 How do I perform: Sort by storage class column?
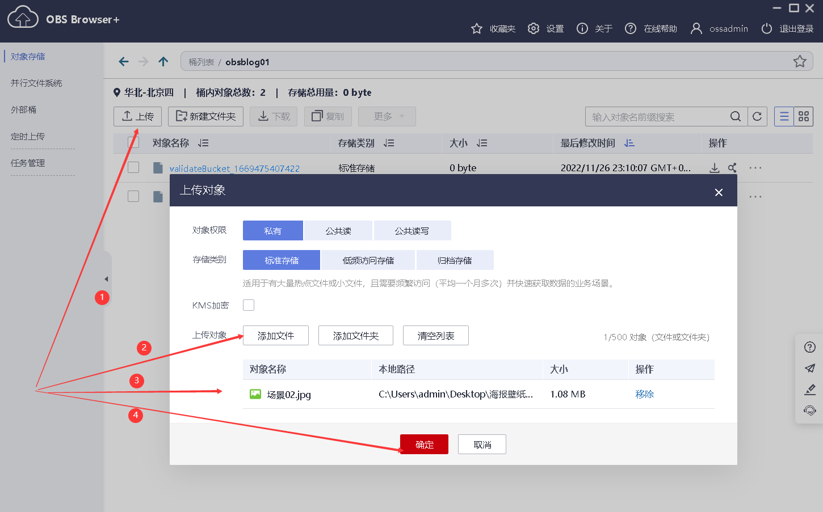pos(389,143)
